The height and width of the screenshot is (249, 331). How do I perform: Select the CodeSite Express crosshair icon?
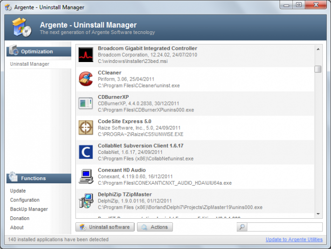pos(86,128)
